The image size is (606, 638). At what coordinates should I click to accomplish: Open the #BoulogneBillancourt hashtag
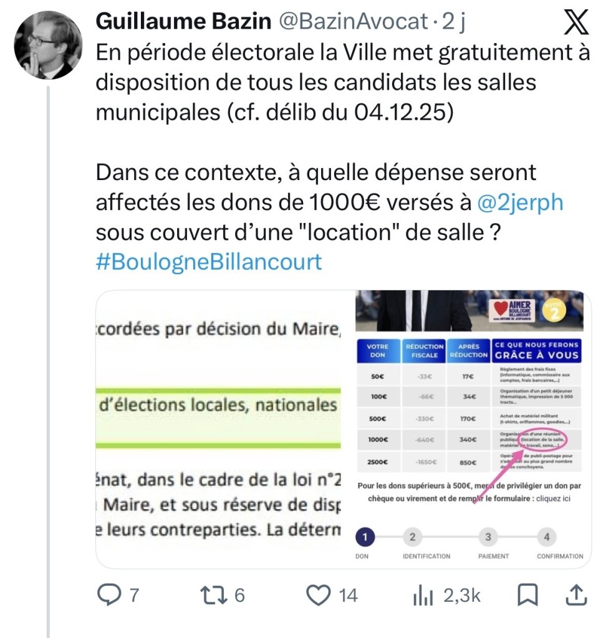[209, 262]
